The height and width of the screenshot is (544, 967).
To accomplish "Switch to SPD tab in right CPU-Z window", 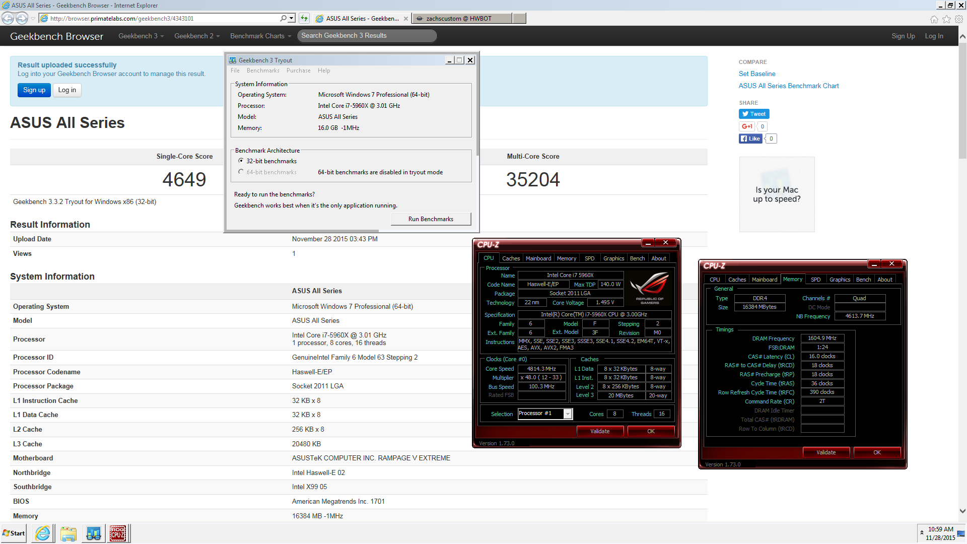I will click(816, 280).
